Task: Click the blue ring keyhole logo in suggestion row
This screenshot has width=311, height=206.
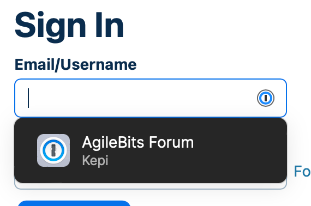Action: (53, 150)
